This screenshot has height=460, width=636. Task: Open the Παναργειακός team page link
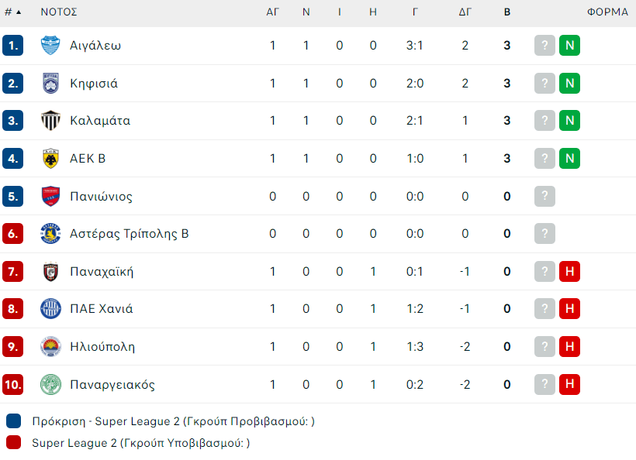coord(112,384)
